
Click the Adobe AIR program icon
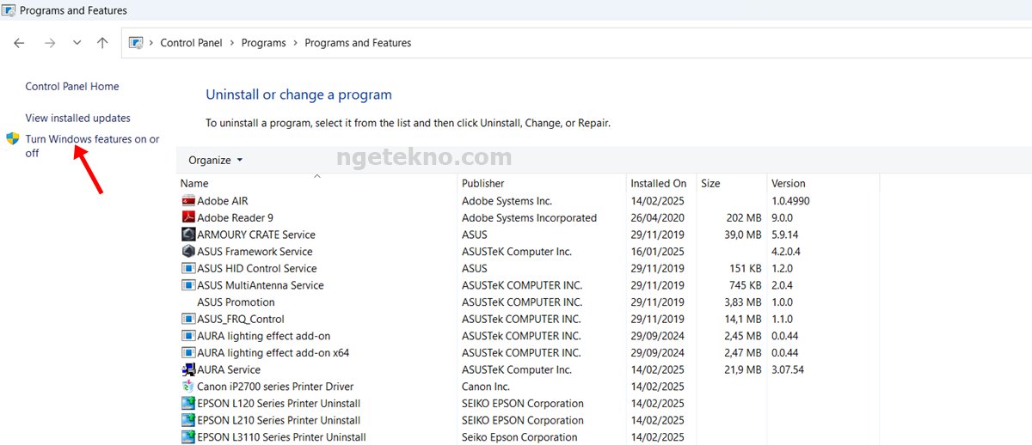coord(188,201)
